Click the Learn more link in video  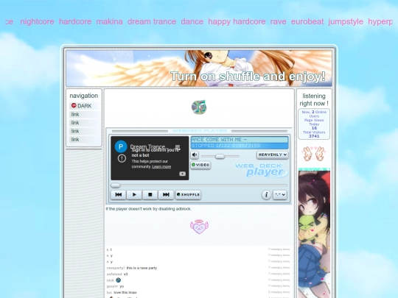click(x=161, y=167)
